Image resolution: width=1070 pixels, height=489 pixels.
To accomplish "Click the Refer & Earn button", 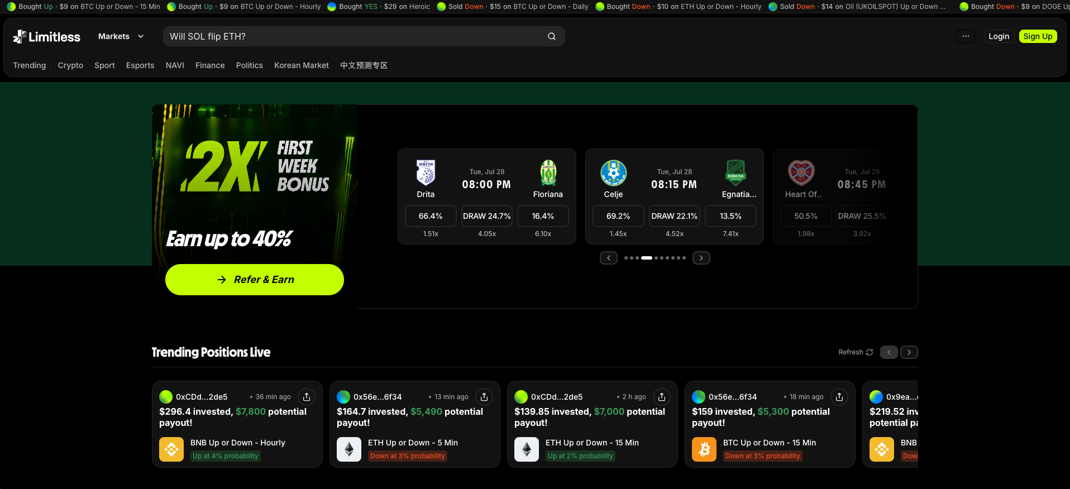I will pos(255,280).
